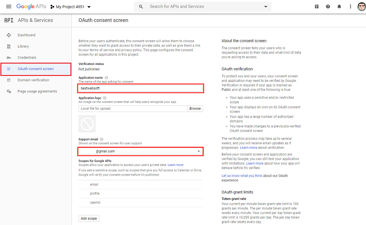Open Library in the sidebar

(x=23, y=46)
